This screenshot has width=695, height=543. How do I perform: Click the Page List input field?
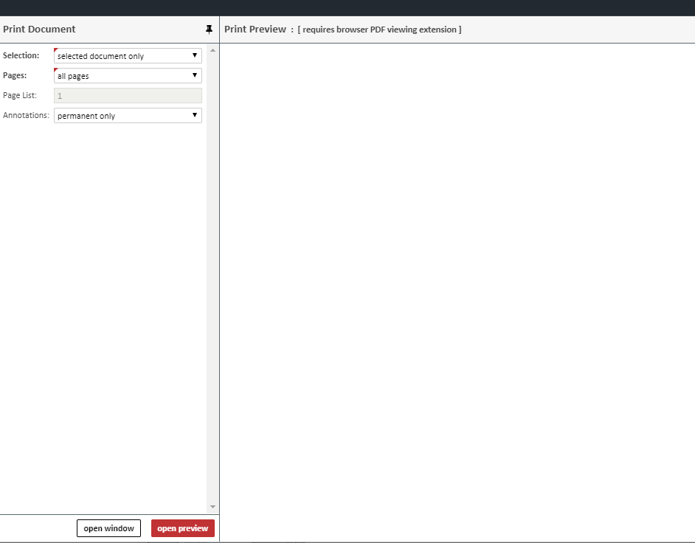pos(127,95)
